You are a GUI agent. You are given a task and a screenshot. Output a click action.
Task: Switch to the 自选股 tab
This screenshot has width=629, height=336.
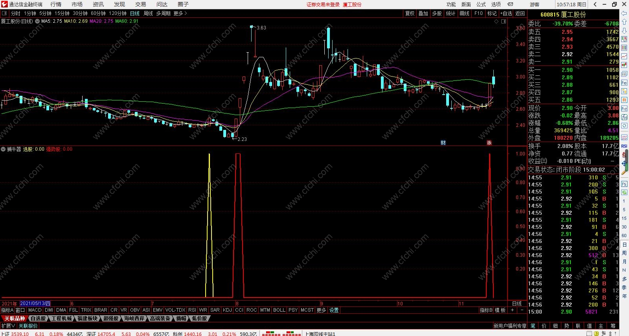tap(38, 318)
